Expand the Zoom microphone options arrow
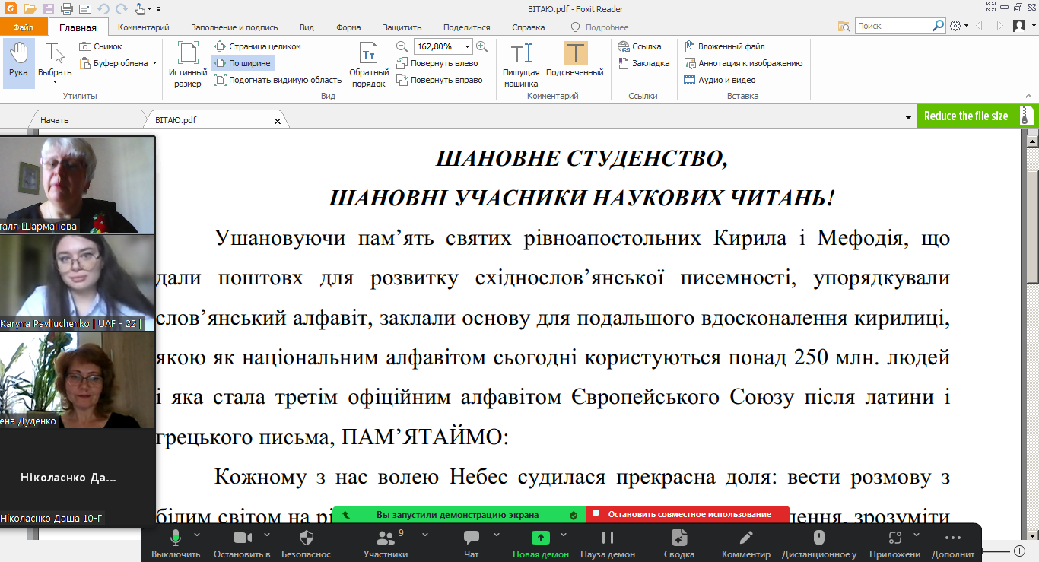This screenshot has height=562, width=1039. pyautogui.click(x=197, y=534)
